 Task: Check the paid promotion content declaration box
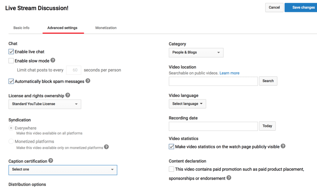(172, 169)
